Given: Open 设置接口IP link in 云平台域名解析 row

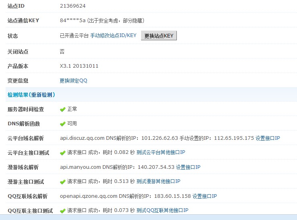Looking at the screenshot, I should (x=268, y=138).
